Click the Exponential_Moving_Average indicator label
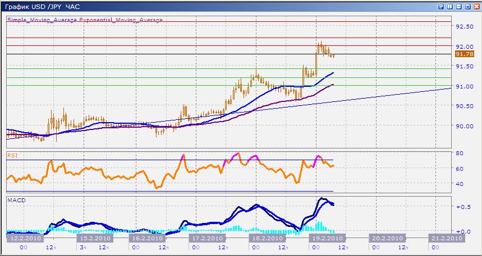 coord(121,20)
